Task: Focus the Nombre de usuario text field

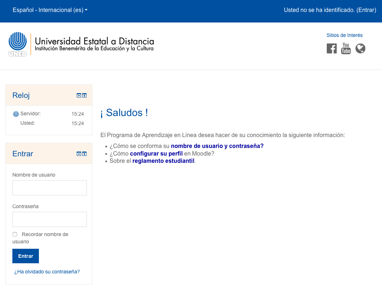Action: pyautogui.click(x=49, y=188)
